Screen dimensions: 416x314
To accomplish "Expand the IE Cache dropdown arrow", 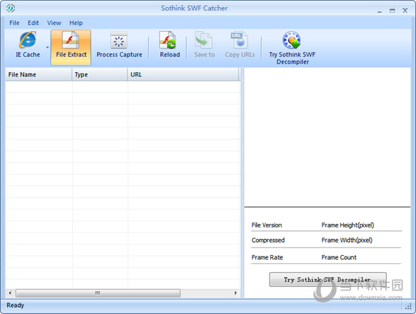I will 47,47.
